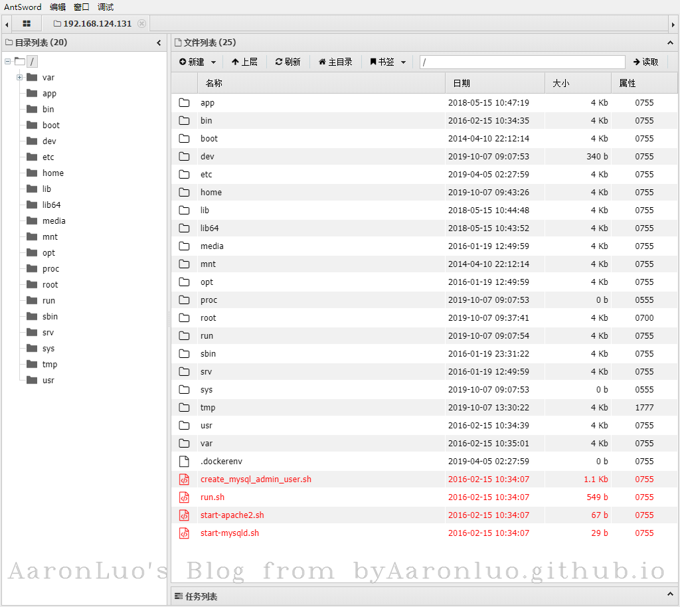Select create_mysql_admin_user.sh file

click(256, 479)
